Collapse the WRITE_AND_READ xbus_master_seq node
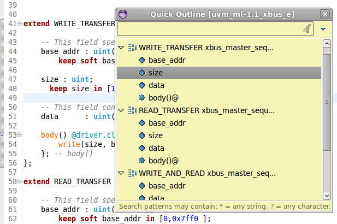 (121, 173)
